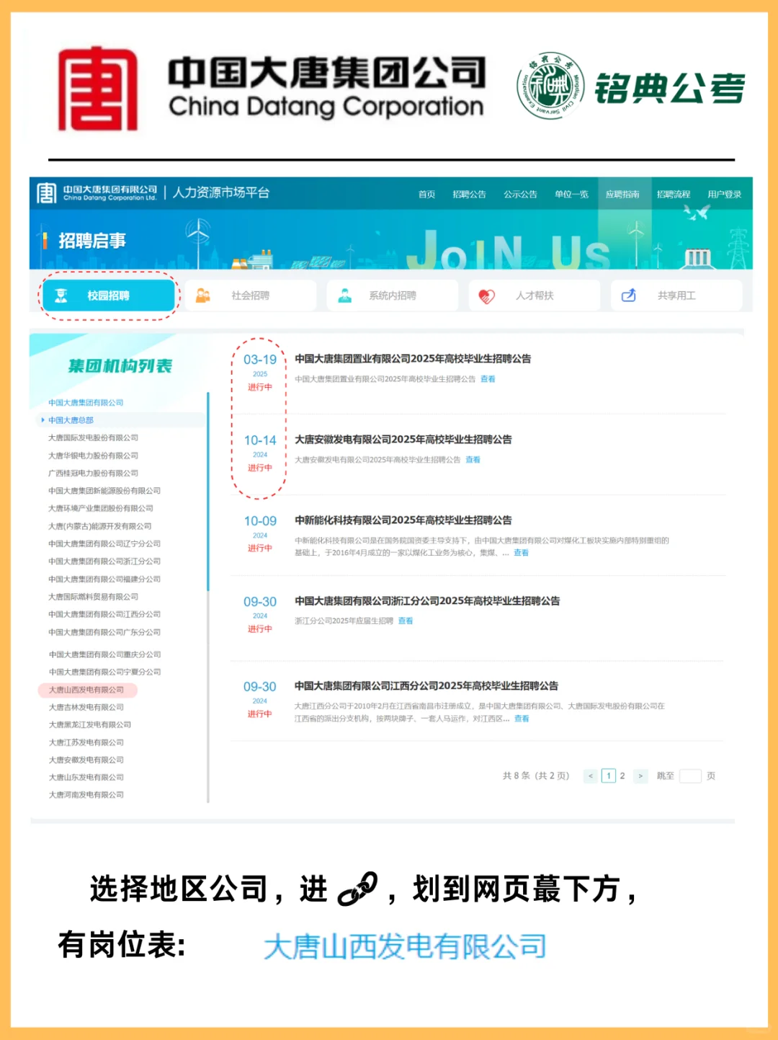Select 大唐国际发电股份有限公司 in the list
The height and width of the screenshot is (1040, 778).
point(93,438)
